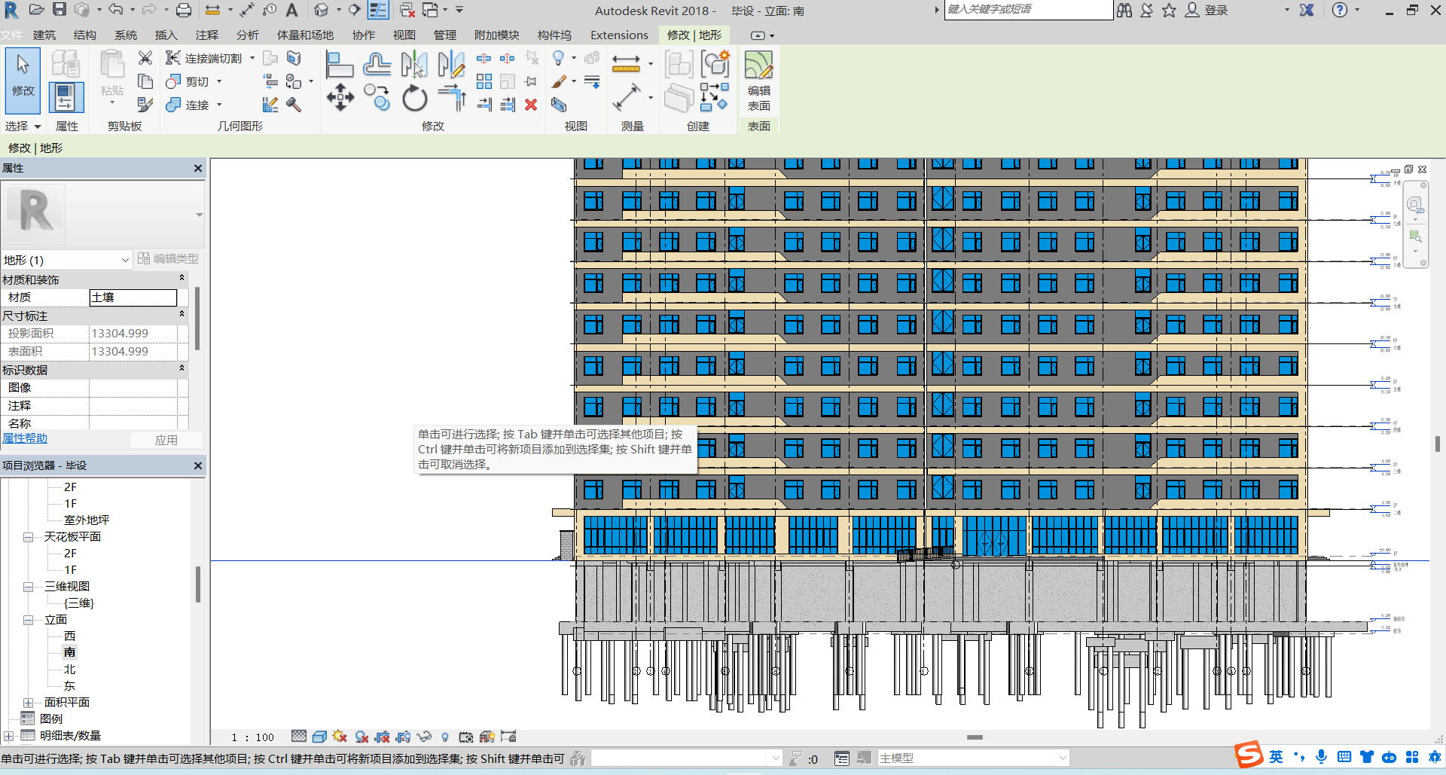This screenshot has width=1446, height=775.
Task: Collapse the 材质和装饰 property group
Action: pos(182,278)
